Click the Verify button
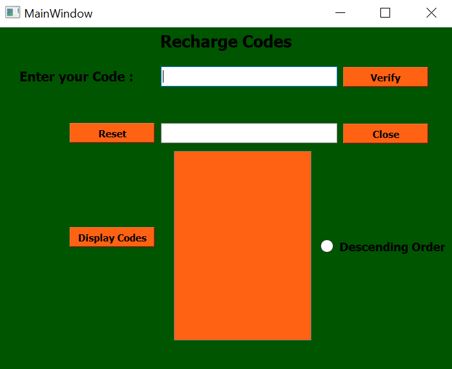The image size is (452, 369). click(386, 77)
